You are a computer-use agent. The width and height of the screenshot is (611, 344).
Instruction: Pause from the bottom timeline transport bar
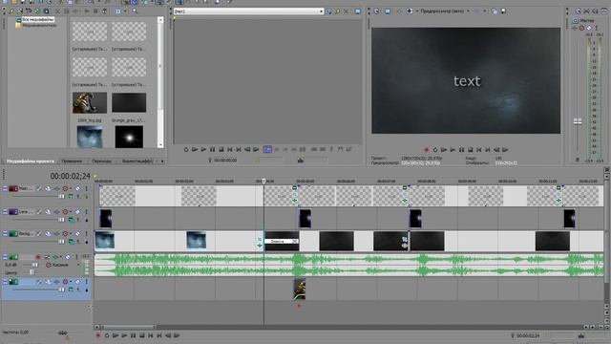pyautogui.click(x=133, y=335)
